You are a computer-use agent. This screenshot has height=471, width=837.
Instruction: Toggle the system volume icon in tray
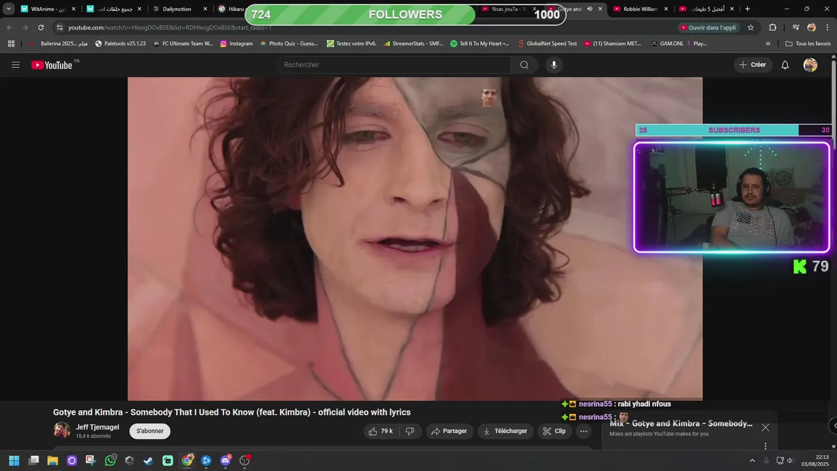(x=790, y=461)
